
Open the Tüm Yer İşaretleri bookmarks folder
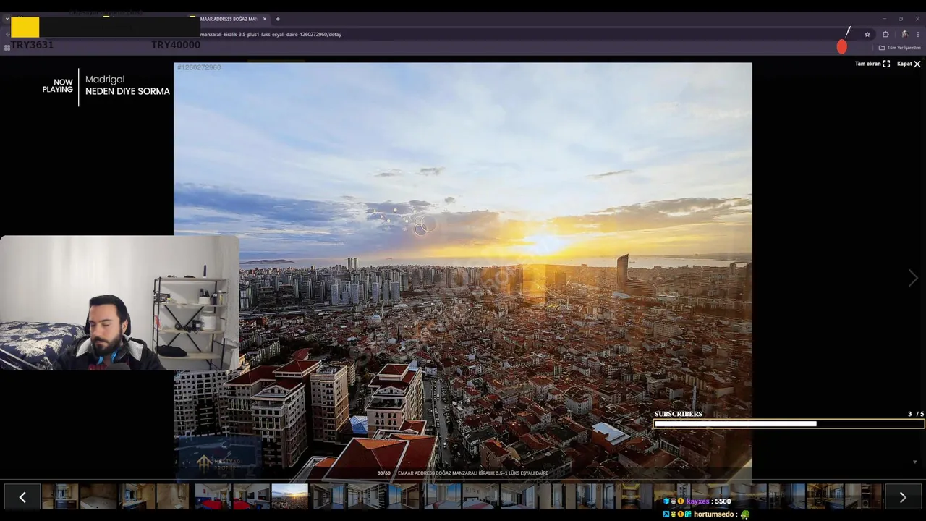coord(900,48)
